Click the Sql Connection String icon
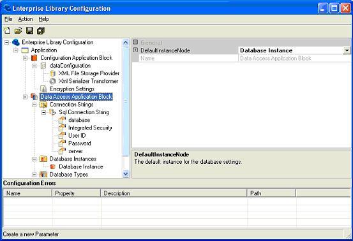Image resolution: width=353 pixels, height=241 pixels. pyautogui.click(x=52, y=112)
